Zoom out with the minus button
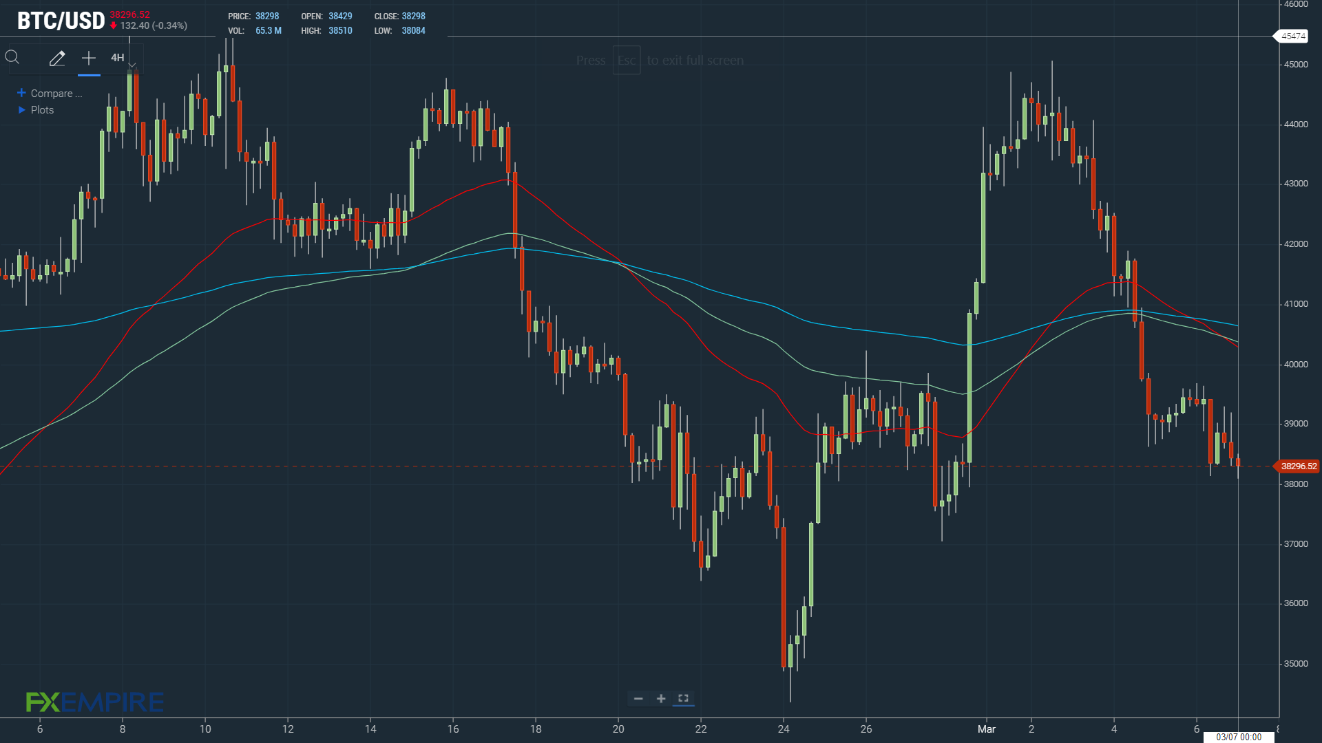Image resolution: width=1322 pixels, height=743 pixels. [638, 699]
